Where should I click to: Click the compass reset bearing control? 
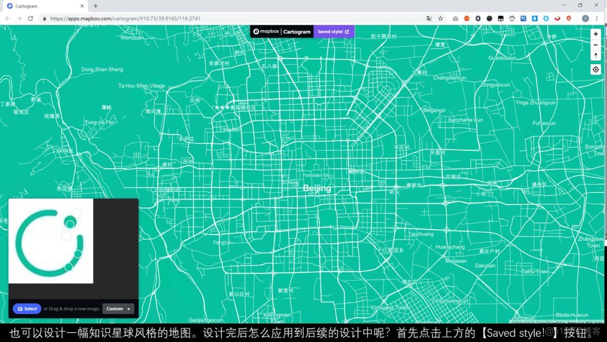tap(596, 55)
